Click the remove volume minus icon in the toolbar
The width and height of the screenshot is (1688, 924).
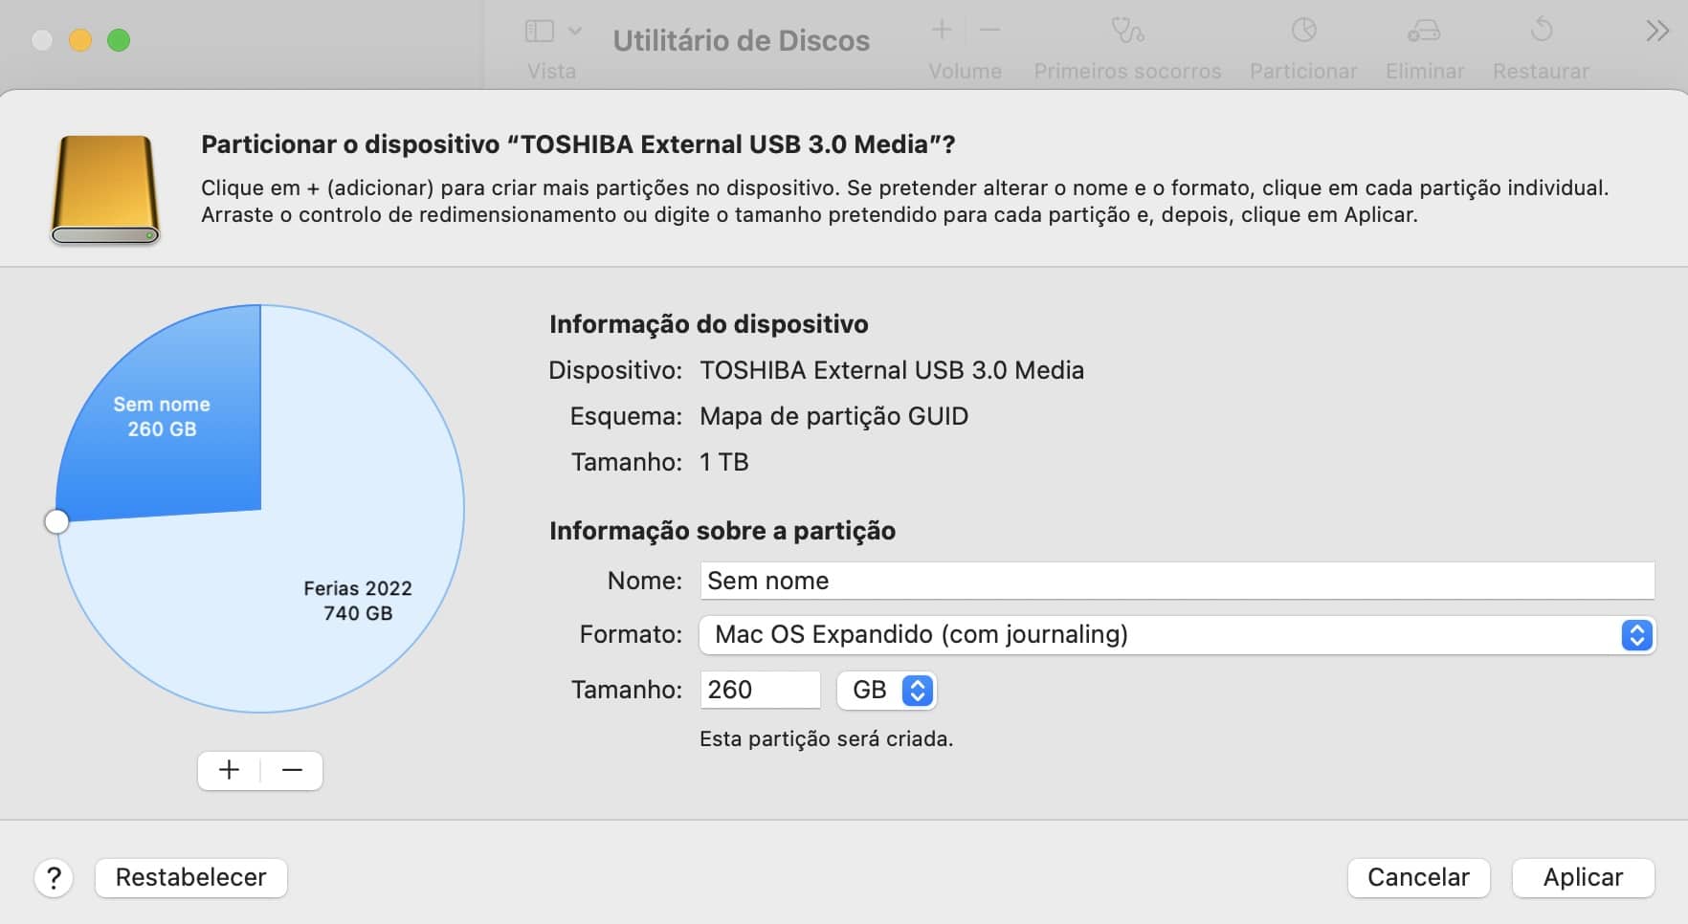click(x=990, y=31)
